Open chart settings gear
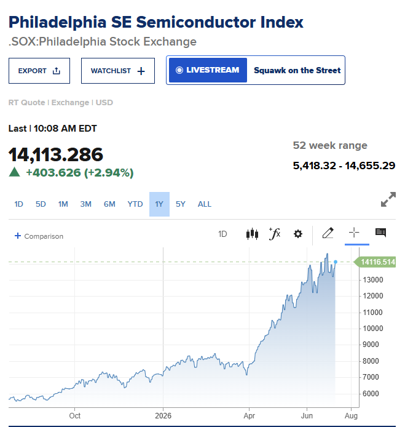This screenshot has height=427, width=397. [298, 234]
